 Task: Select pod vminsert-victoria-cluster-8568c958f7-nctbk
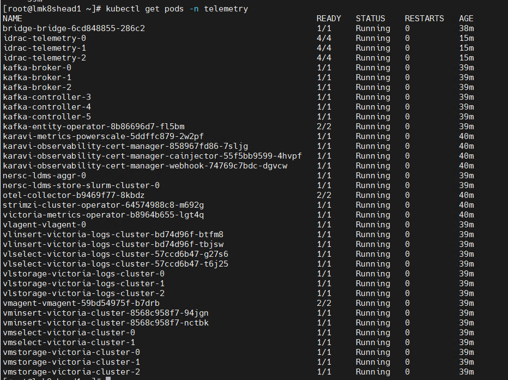tap(106, 323)
